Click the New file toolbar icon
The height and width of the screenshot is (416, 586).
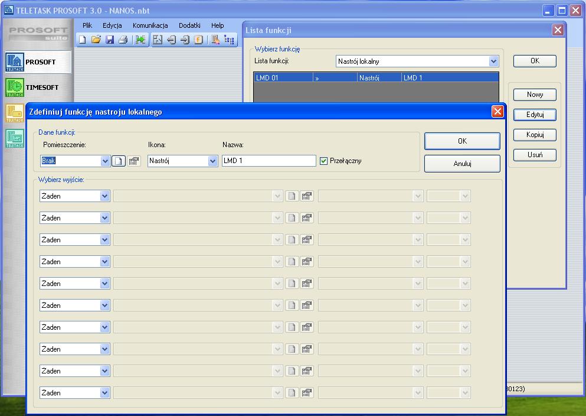(x=83, y=40)
